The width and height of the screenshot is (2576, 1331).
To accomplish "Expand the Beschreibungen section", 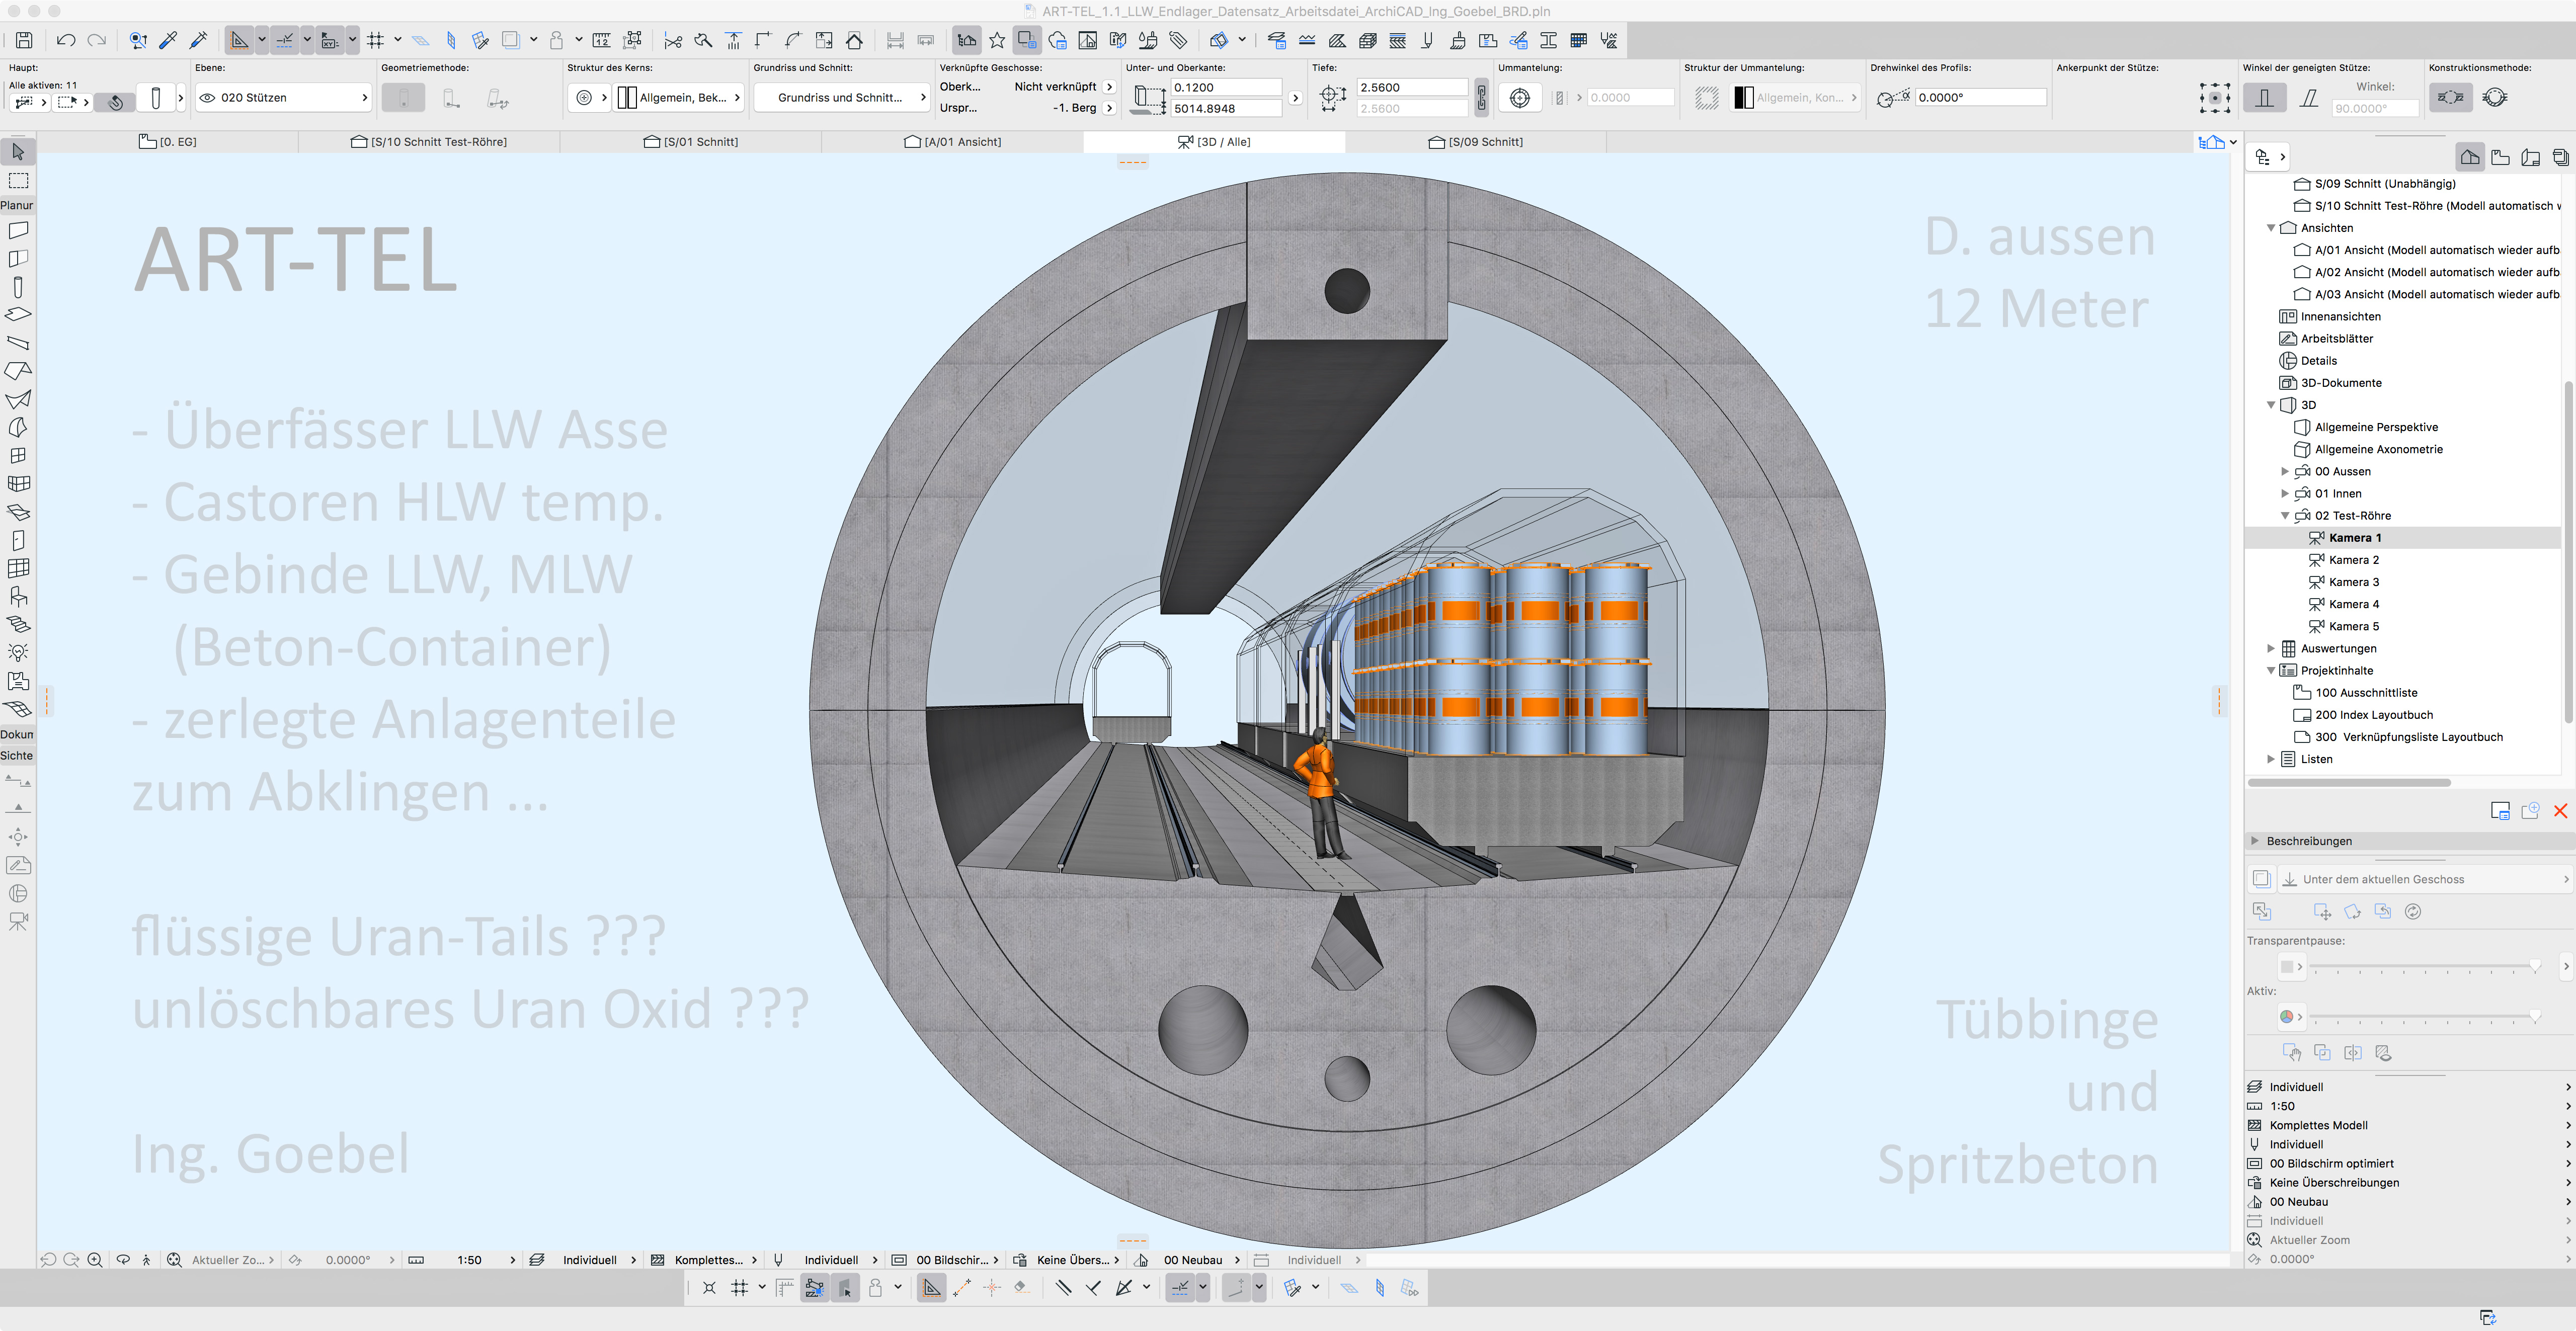I will tap(2255, 841).
